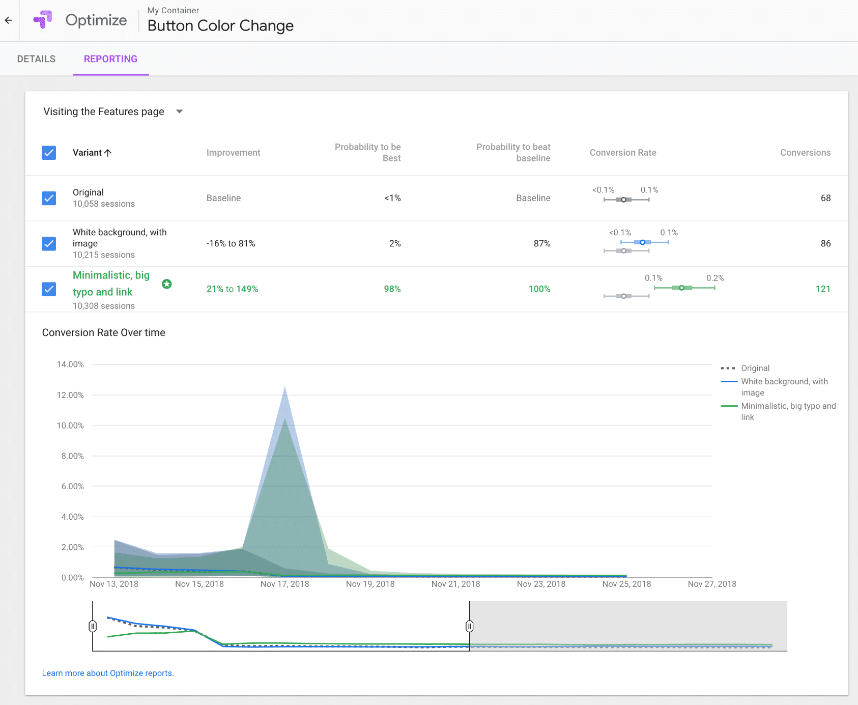The height and width of the screenshot is (705, 858).
Task: Click the Original baseline conversion rate interval marker
Action: point(624,199)
